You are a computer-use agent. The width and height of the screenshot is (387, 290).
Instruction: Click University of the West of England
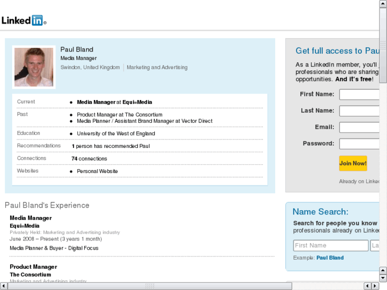(116, 134)
